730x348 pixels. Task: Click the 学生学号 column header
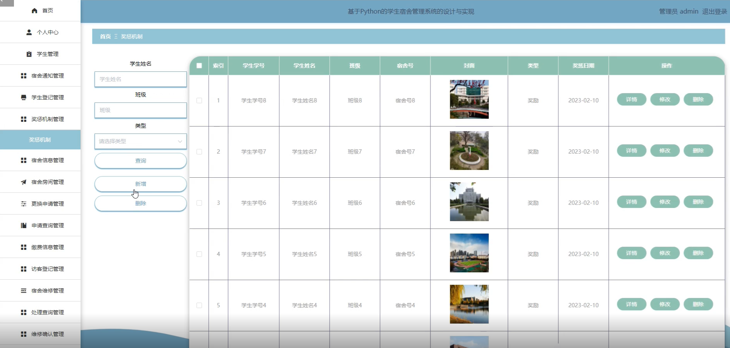point(254,66)
